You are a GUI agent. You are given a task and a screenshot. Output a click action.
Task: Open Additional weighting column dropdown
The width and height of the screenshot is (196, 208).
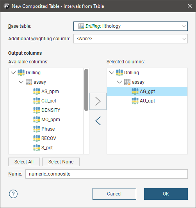(x=130, y=39)
